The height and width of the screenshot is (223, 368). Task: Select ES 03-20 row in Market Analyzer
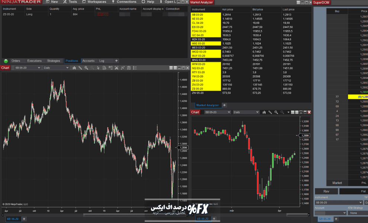pyautogui.click(x=251, y=27)
